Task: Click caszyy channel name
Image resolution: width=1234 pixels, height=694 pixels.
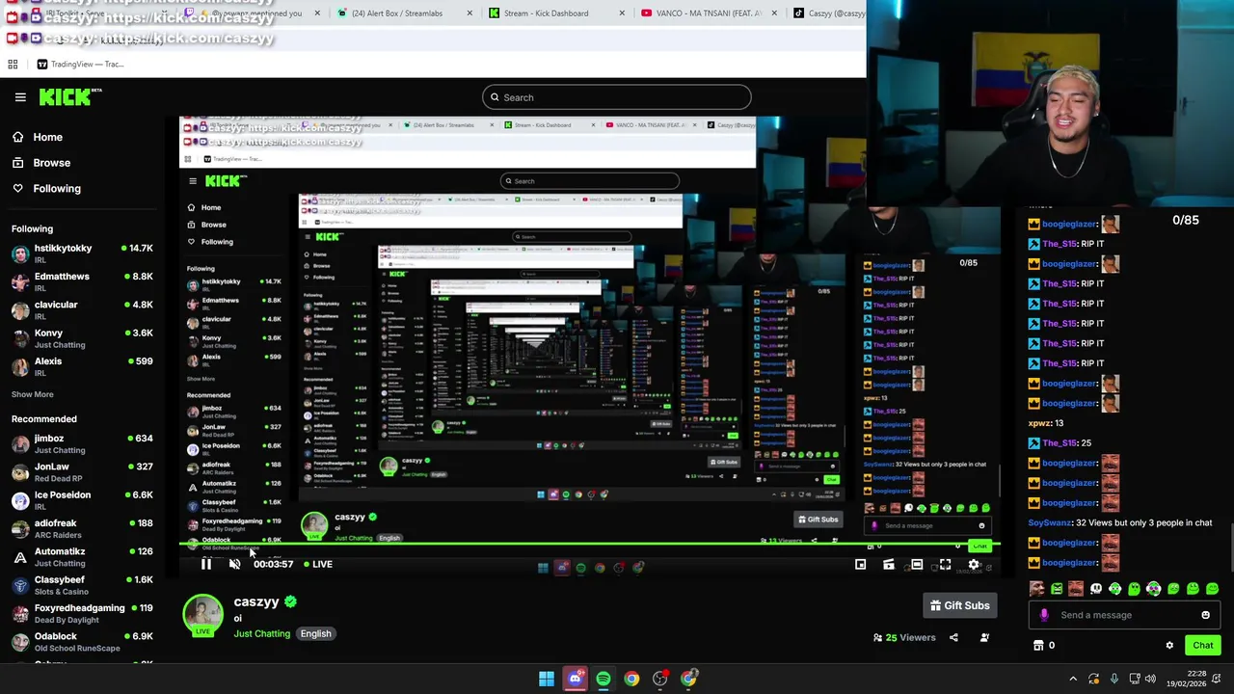Action: click(x=256, y=601)
